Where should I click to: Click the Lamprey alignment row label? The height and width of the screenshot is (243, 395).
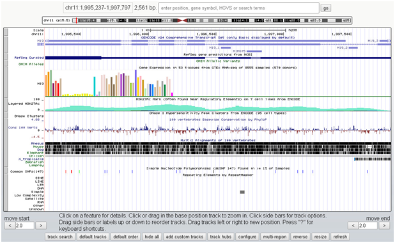point(36,166)
